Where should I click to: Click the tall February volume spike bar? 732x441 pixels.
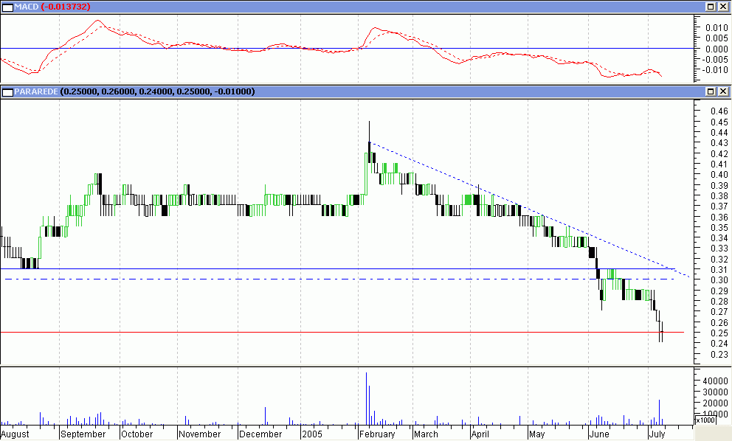coord(367,398)
